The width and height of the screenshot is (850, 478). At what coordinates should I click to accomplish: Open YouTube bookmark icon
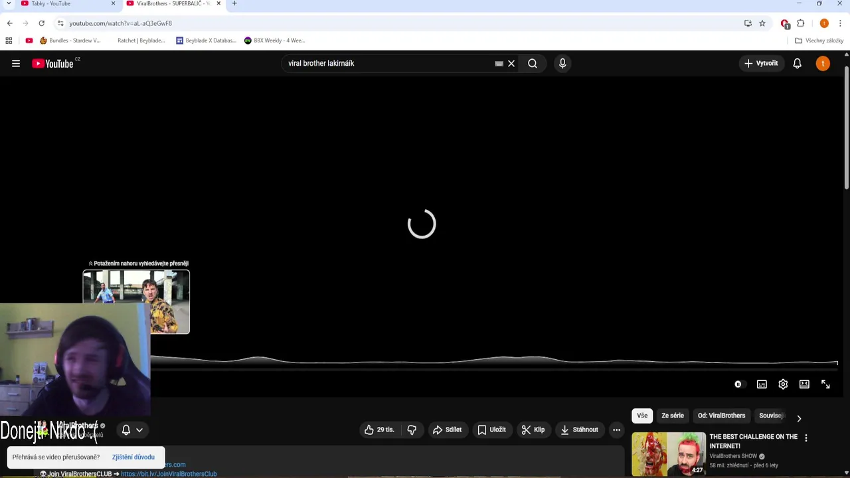[29, 40]
